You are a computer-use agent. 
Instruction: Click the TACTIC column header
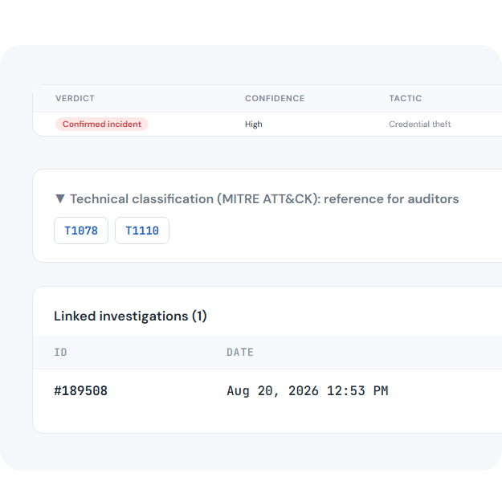(406, 98)
